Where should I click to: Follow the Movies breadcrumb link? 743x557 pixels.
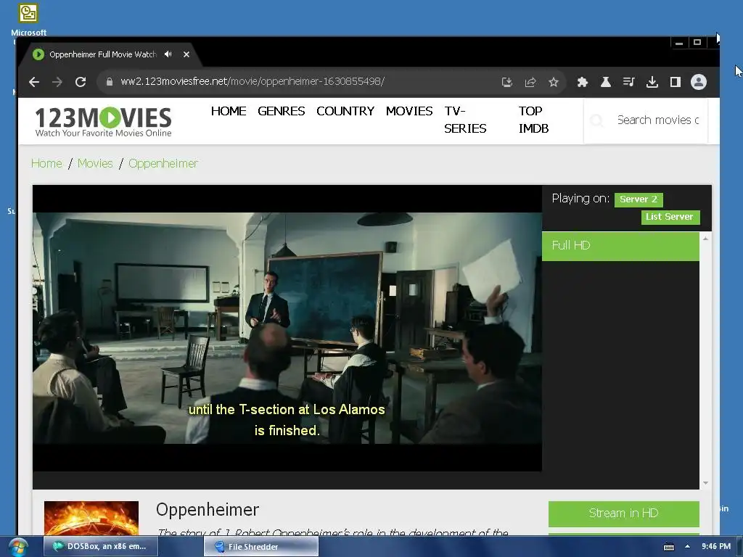tap(95, 163)
